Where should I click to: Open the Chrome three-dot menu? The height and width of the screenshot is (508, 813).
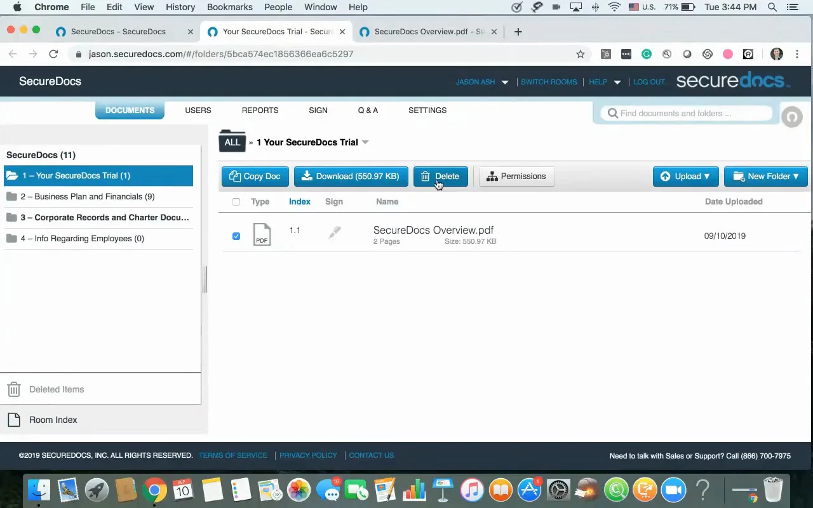pyautogui.click(x=797, y=54)
